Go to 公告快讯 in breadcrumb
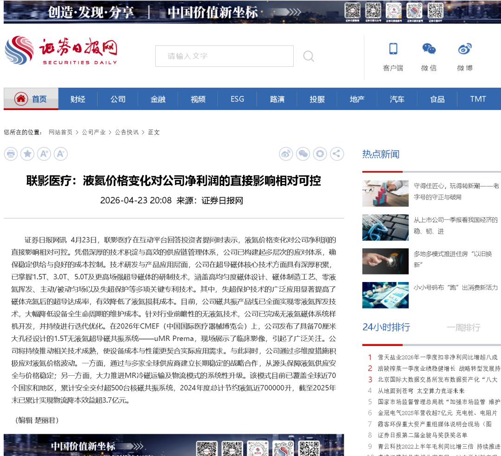Viewport: 501px width, 456px height. [x=127, y=132]
